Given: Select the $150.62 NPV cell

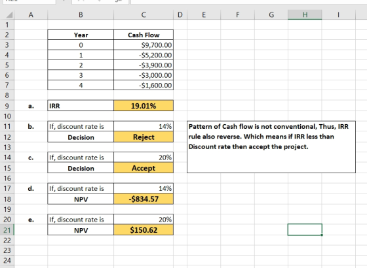Looking at the screenshot, I should tap(144, 230).
